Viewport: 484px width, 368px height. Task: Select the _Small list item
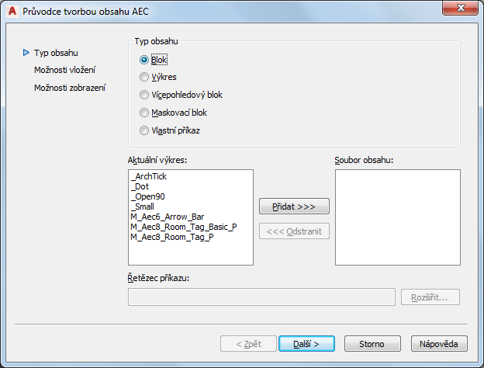[143, 207]
